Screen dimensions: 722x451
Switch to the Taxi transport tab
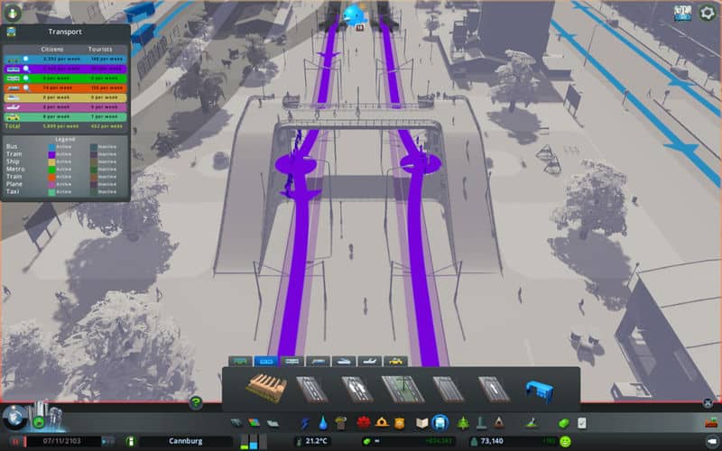pos(395,361)
